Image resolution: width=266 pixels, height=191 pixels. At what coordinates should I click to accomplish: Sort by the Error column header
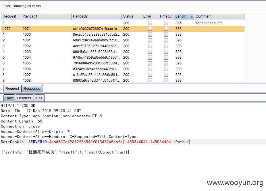click(150, 16)
